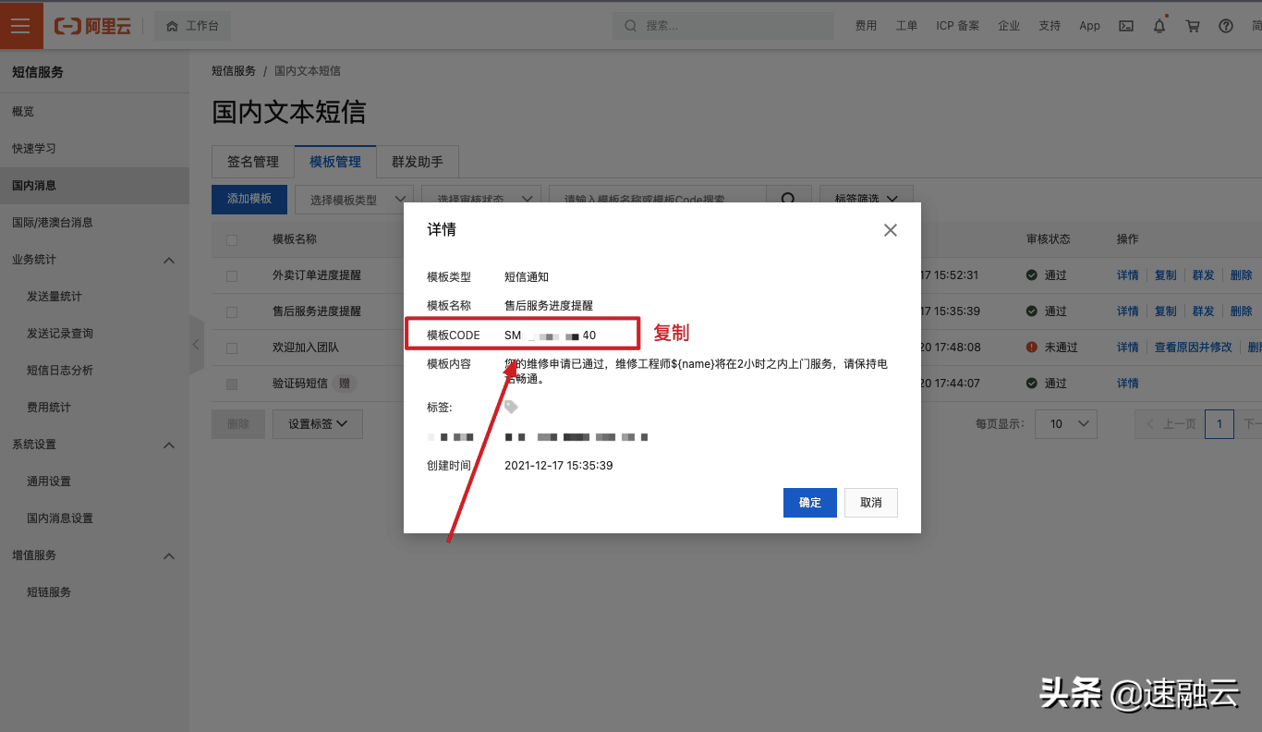1262x732 pixels.
Task: Collapse the 系统设置 sidebar section
Action: (x=169, y=445)
